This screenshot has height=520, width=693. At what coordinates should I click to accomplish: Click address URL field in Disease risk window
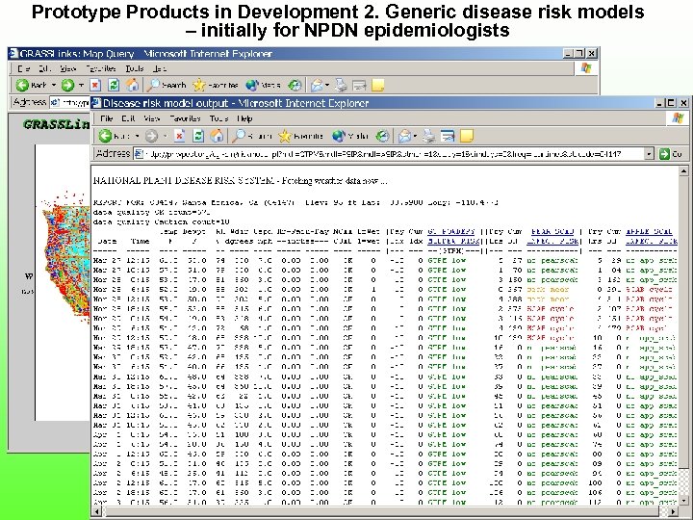389,154
